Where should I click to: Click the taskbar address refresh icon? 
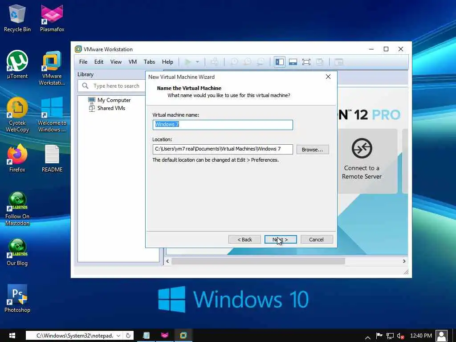(x=128, y=336)
